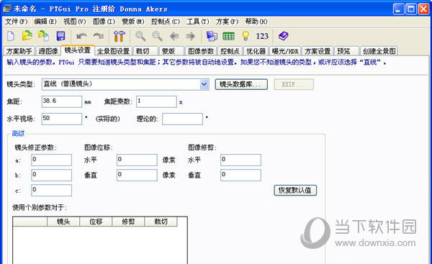Switch to the 图像参数 tab
This screenshot has height=264, width=432.
[201, 51]
